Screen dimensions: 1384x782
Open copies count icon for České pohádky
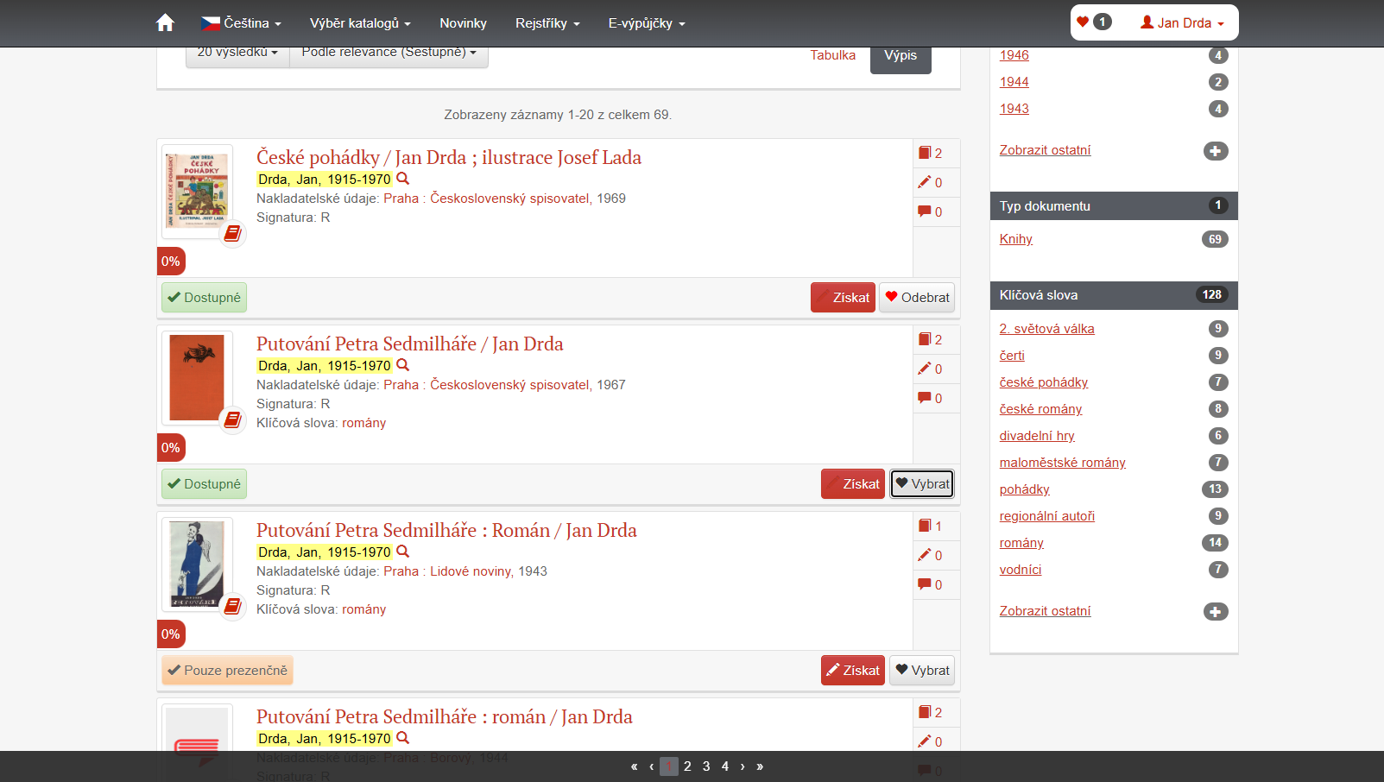click(x=930, y=153)
